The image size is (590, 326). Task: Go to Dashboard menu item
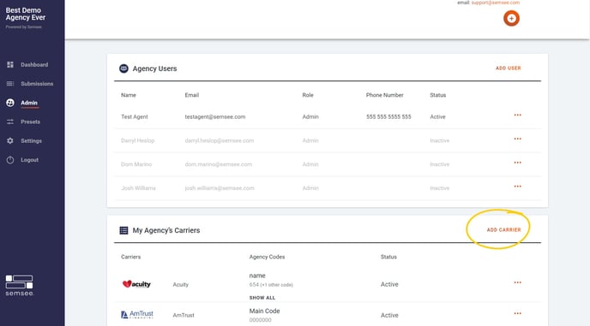(34, 64)
